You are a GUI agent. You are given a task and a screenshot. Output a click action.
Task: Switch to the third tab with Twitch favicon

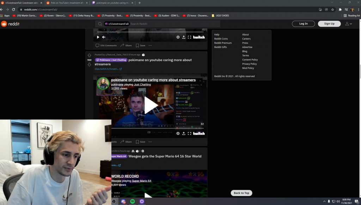pos(113,3)
